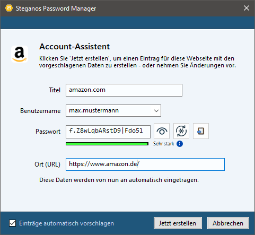
Task: Close the Steganos Password Manager window
Action: pyautogui.click(x=247, y=8)
